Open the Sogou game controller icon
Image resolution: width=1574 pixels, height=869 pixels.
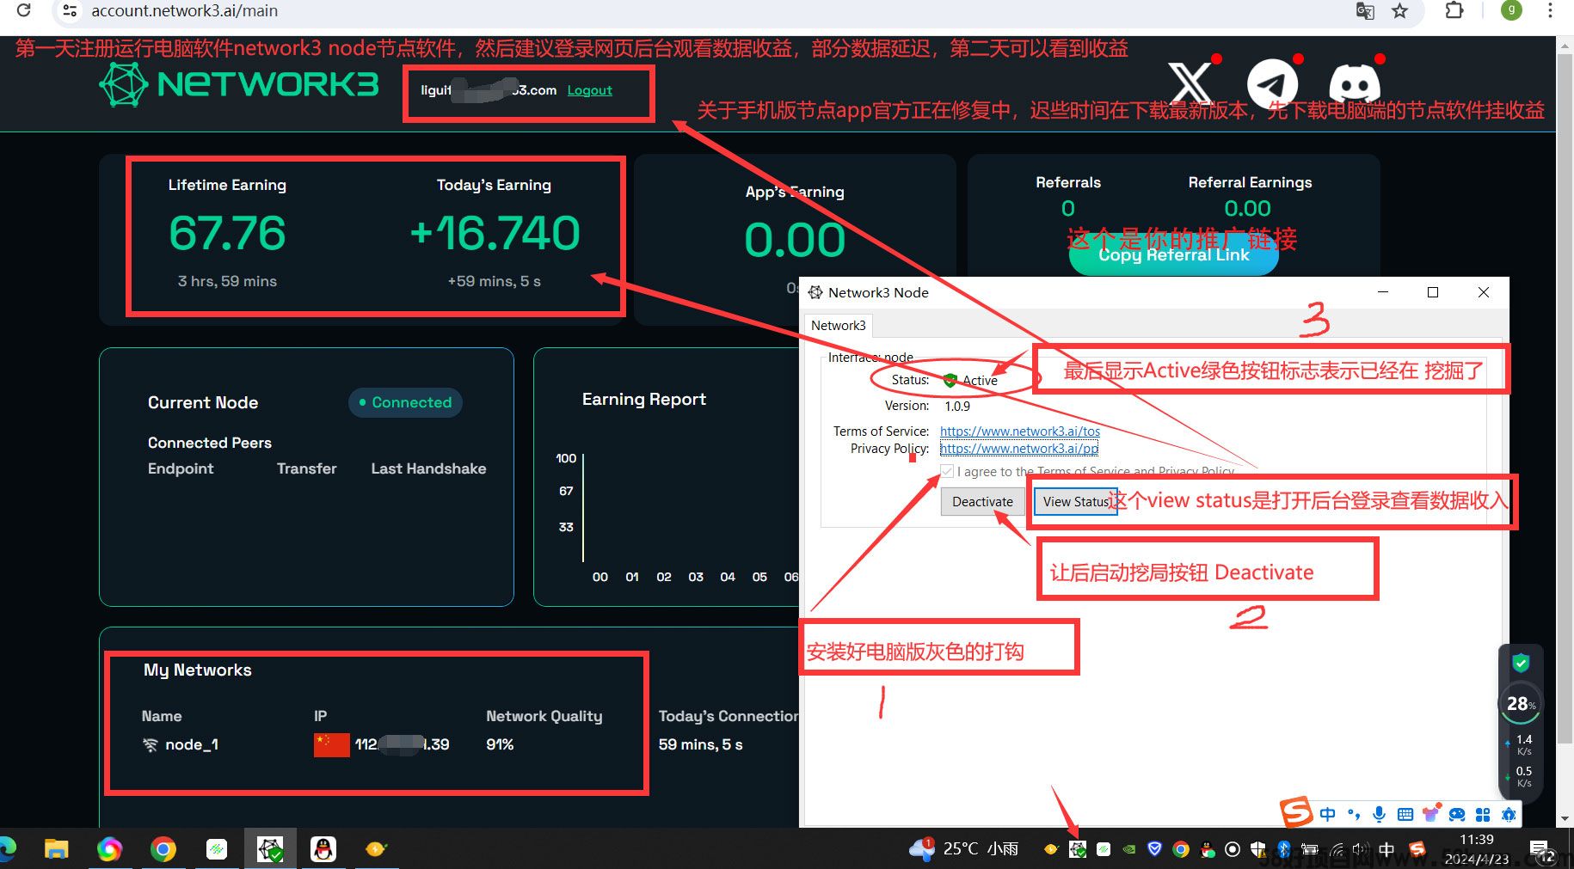[1456, 814]
